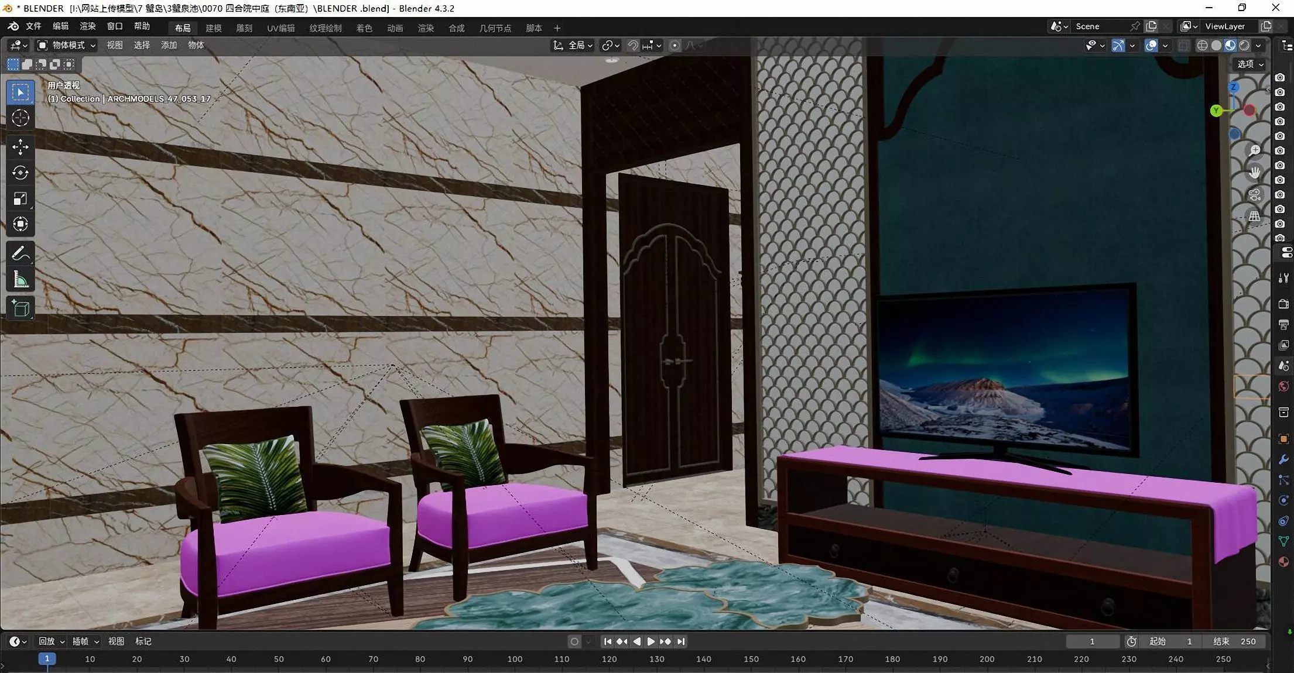Switch to solid viewport shading
Image resolution: width=1294 pixels, height=673 pixels.
coord(1216,45)
